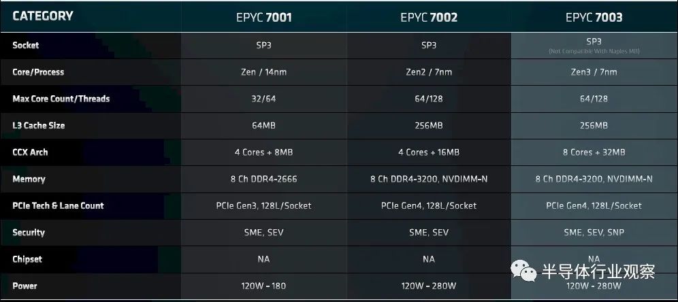Click the Zen3 / 7nm cell
Viewport: 678px width, 302px height.
[594, 72]
